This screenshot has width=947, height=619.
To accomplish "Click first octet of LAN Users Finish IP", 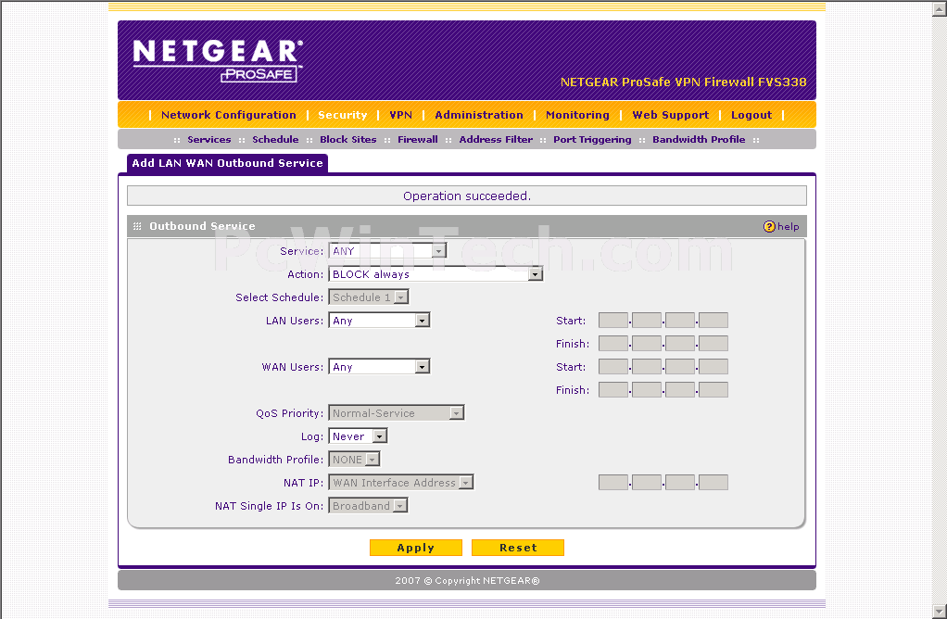I will click(613, 344).
